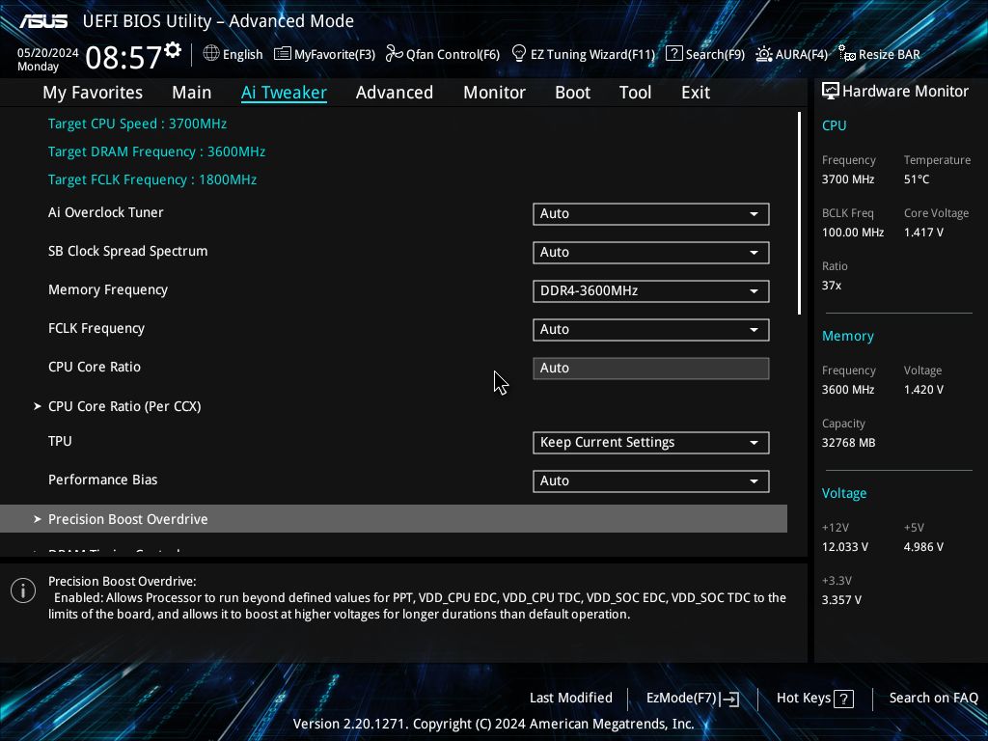This screenshot has width=988, height=741.
Task: Open Search(F9)
Action: [x=705, y=54]
